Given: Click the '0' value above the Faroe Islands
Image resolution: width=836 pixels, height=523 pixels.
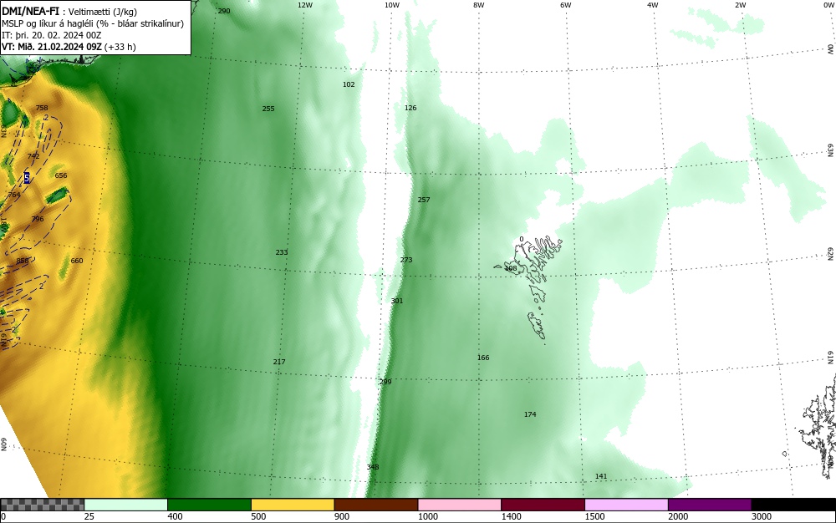Looking at the screenshot, I should point(522,239).
